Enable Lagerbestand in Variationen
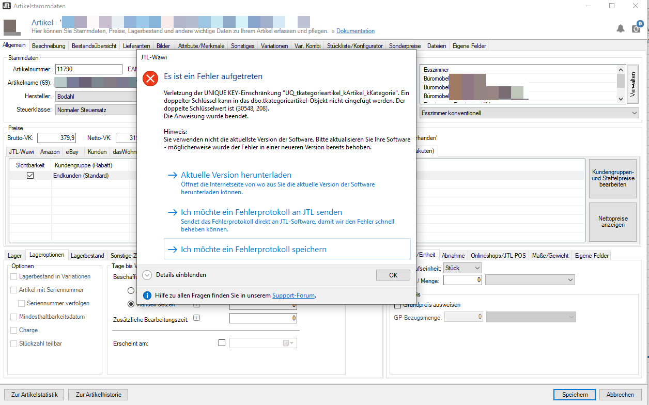The width and height of the screenshot is (649, 405). coord(14,276)
